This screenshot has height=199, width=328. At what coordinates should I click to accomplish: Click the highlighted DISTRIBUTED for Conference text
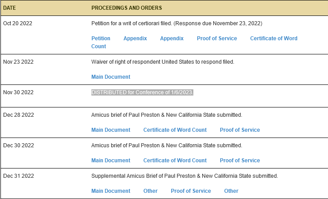tap(143, 92)
